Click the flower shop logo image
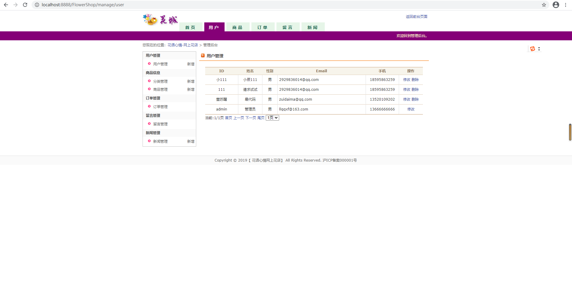Viewport: 572px width, 287px height. coord(160,20)
